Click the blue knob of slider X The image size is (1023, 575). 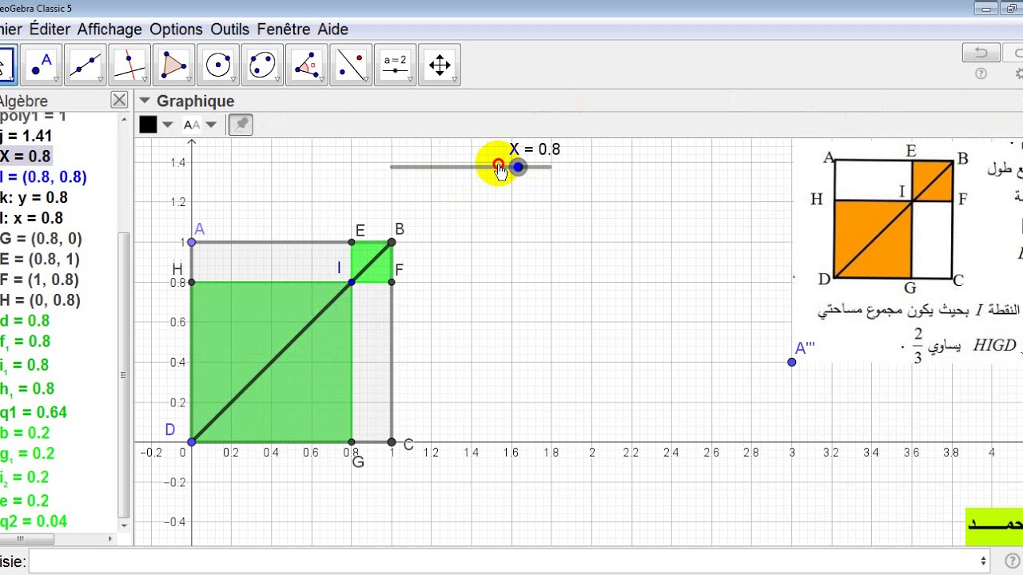pyautogui.click(x=518, y=167)
